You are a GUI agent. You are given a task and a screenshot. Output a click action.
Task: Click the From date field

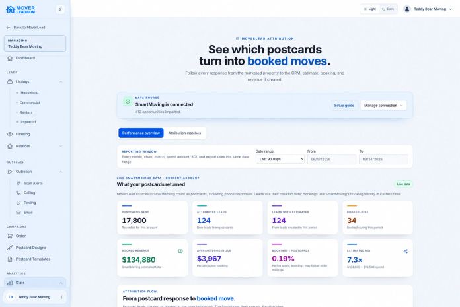coord(332,159)
